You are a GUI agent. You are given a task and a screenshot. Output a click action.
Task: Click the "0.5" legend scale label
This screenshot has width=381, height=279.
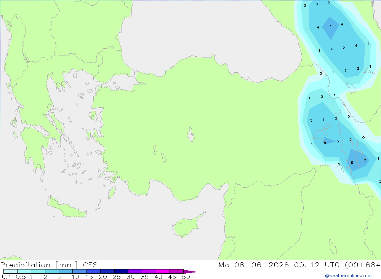coord(21,277)
